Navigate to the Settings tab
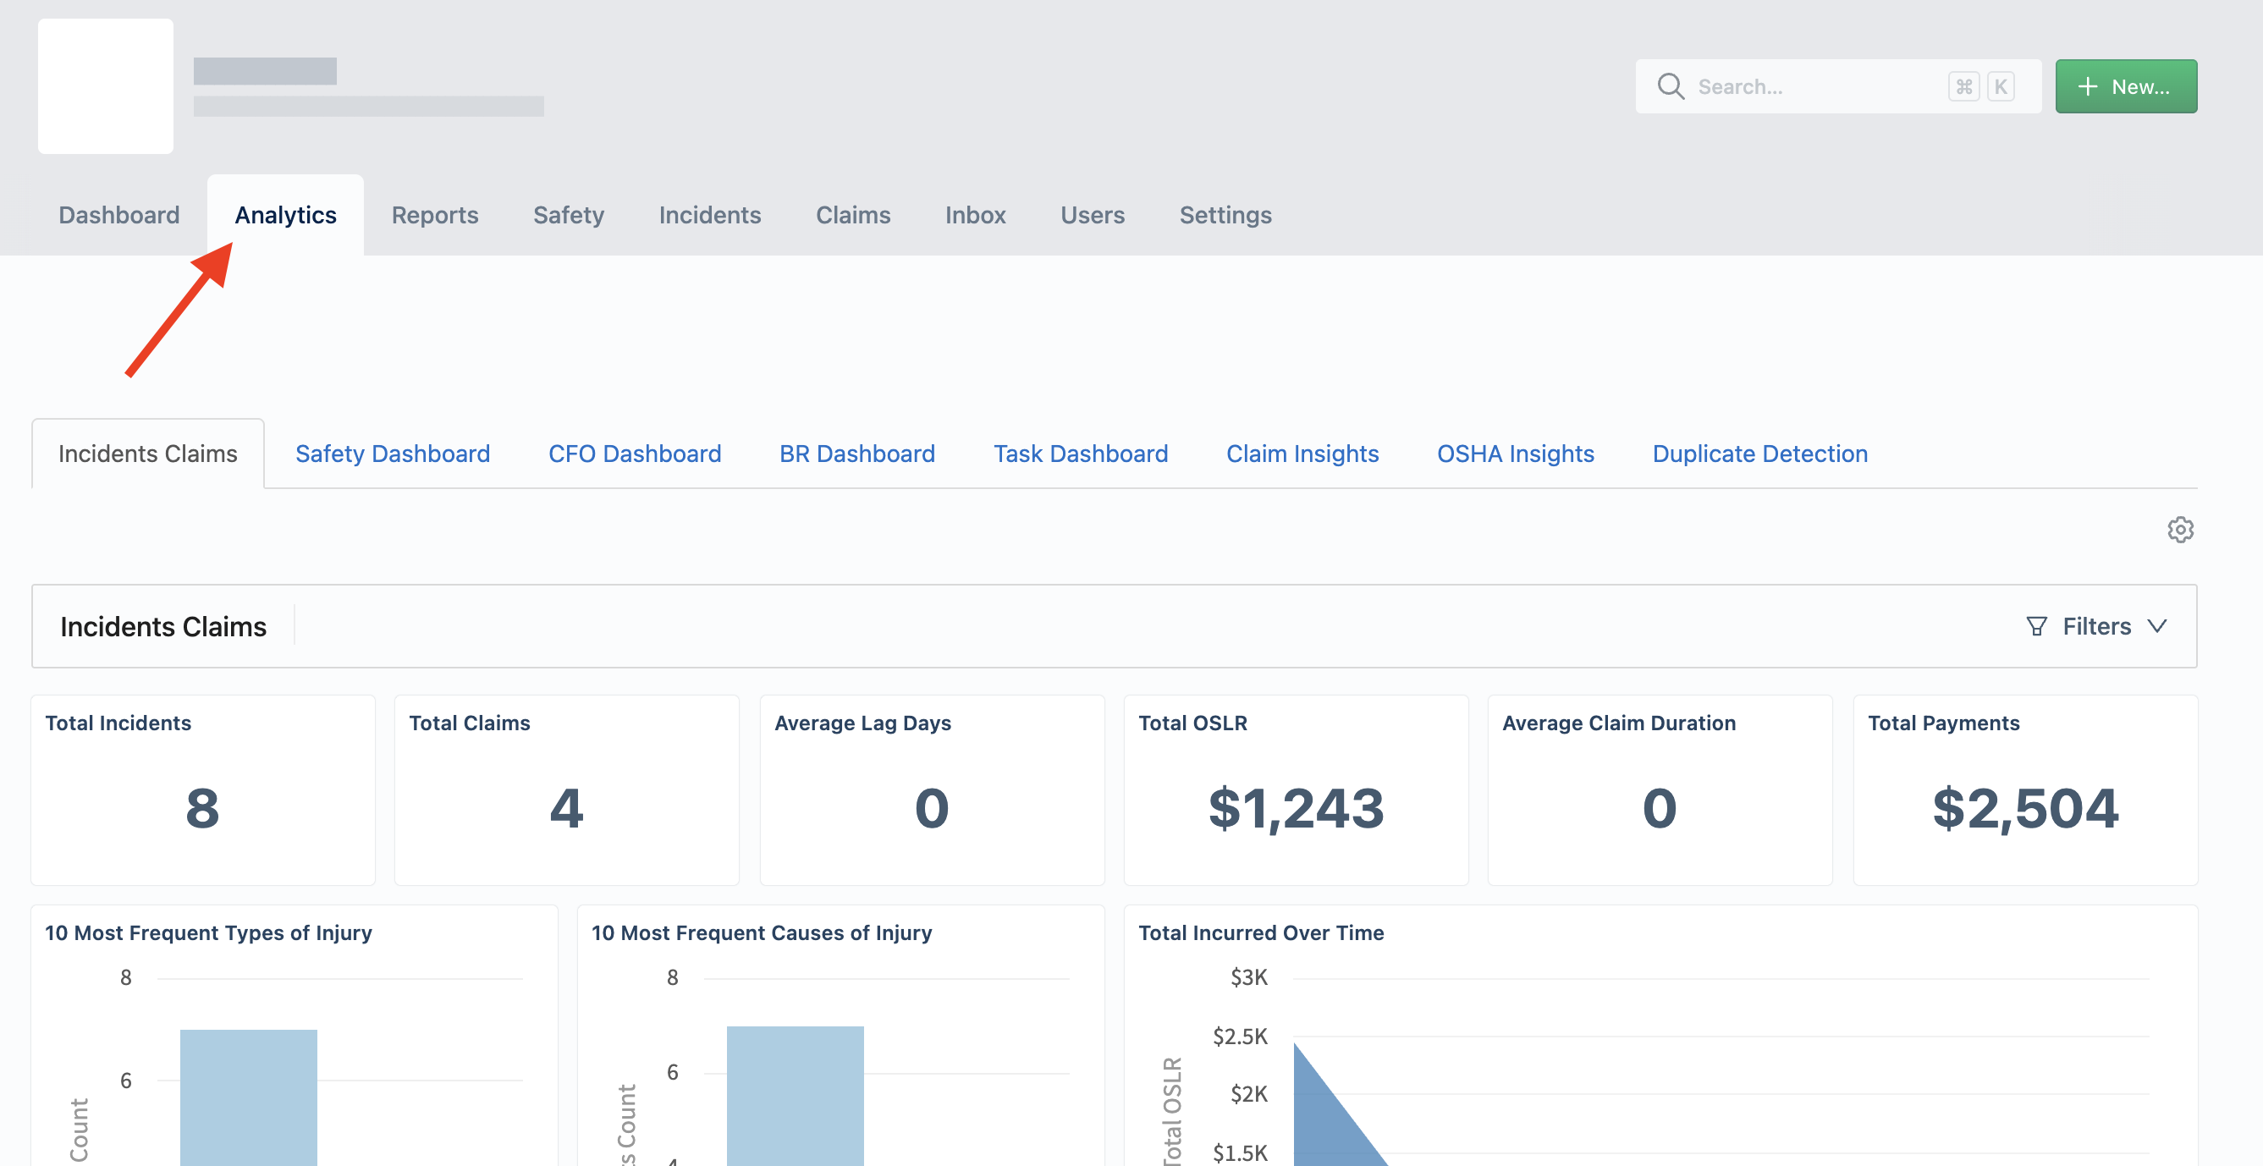This screenshot has height=1166, width=2263. 1225,215
